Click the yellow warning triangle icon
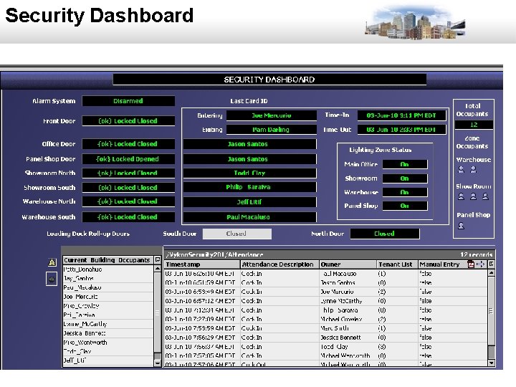The image size is (516, 387). [x=52, y=262]
